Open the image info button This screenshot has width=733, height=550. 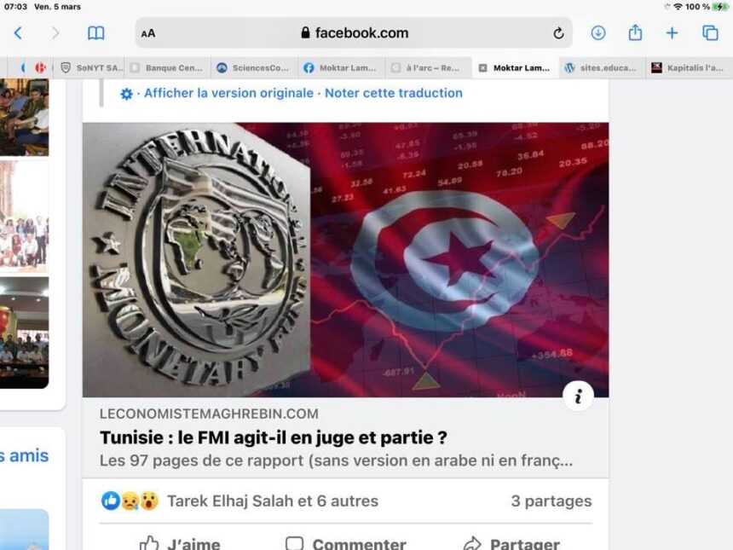tap(578, 397)
